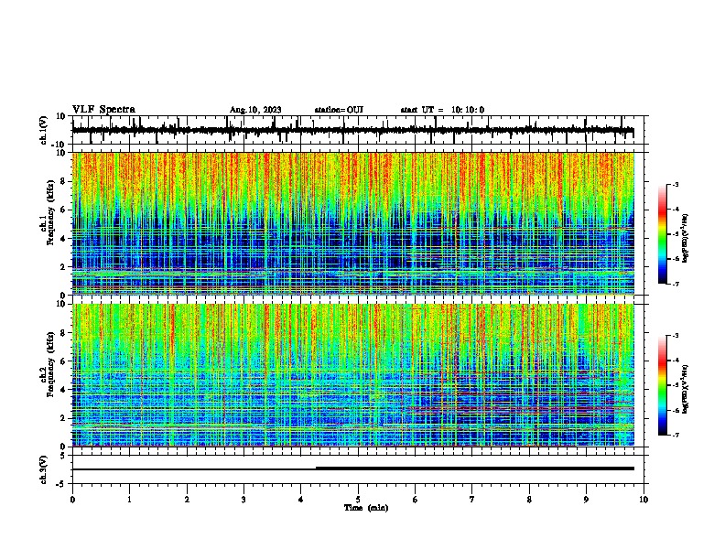Click the ch.1 log PSD color bar
Viewport: 725px width, 560px height.
coord(663,234)
